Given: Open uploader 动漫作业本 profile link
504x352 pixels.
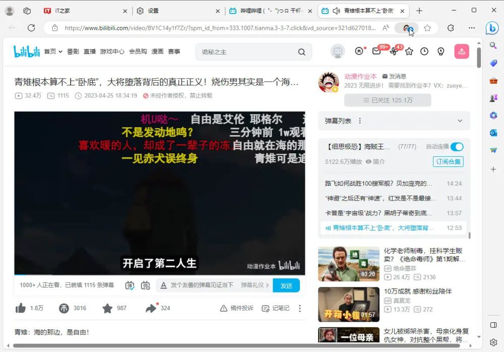Looking at the screenshot, I should pyautogui.click(x=360, y=76).
